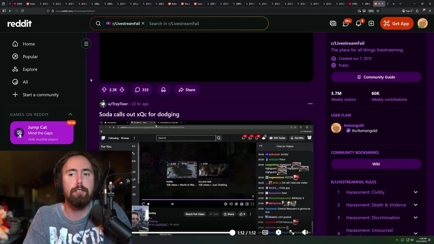
Task: Open video player settings gear
Action: [278, 232]
